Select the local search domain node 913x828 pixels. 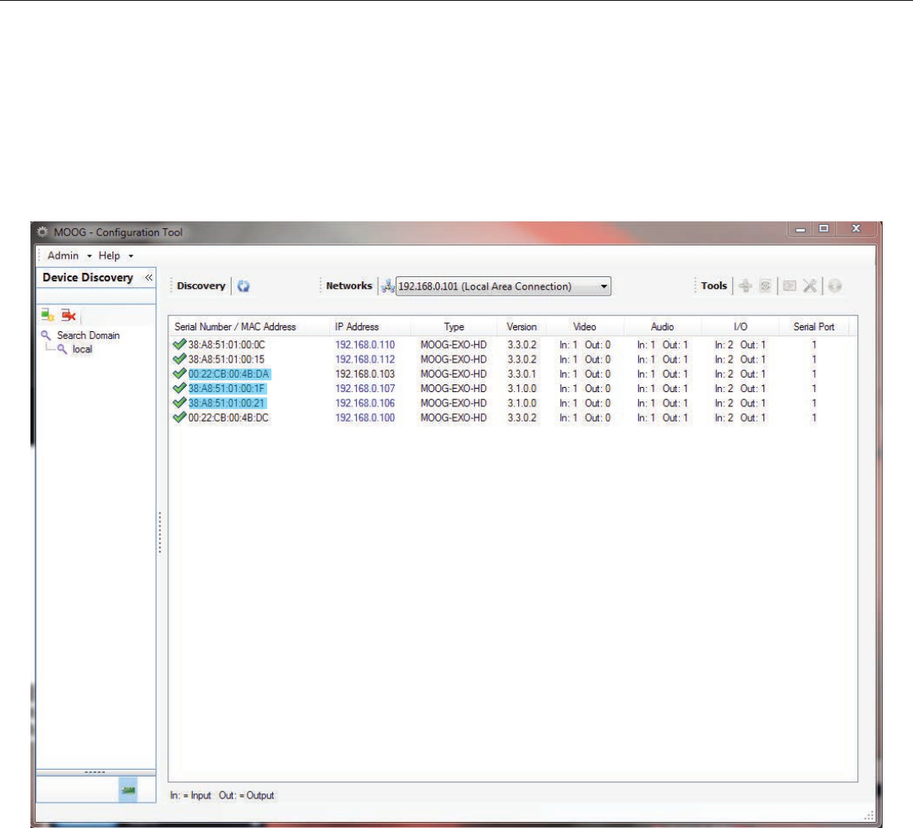pyautogui.click(x=82, y=349)
